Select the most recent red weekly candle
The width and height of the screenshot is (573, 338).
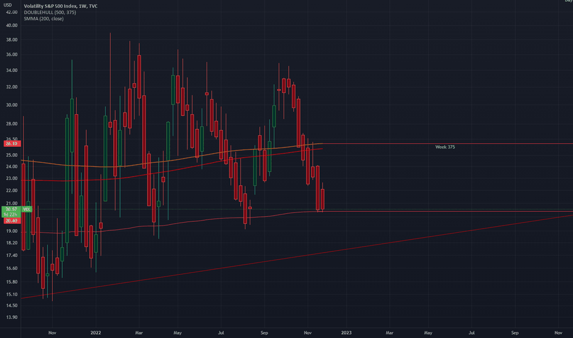click(323, 198)
